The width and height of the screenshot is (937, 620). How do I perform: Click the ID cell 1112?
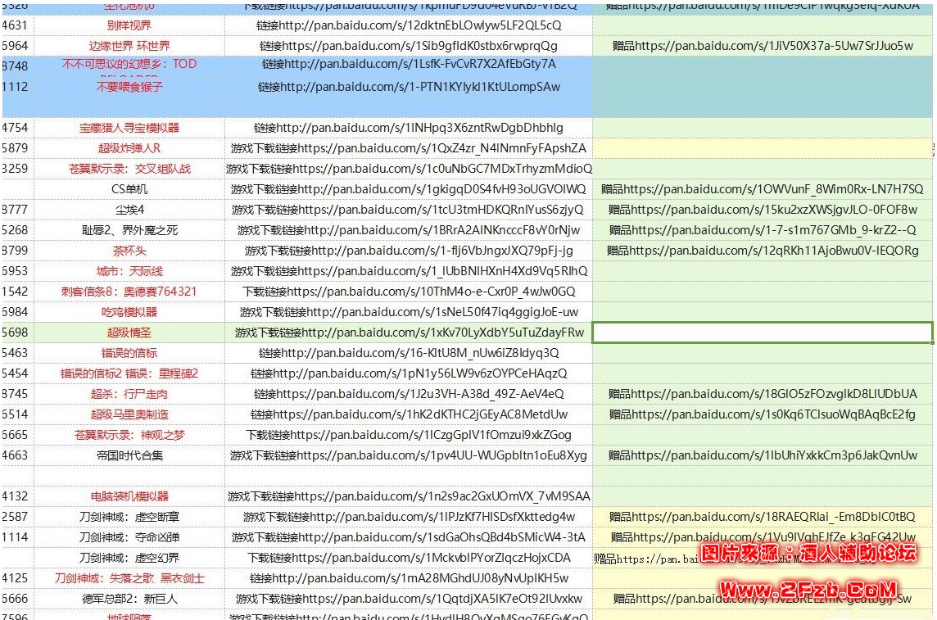(17, 87)
